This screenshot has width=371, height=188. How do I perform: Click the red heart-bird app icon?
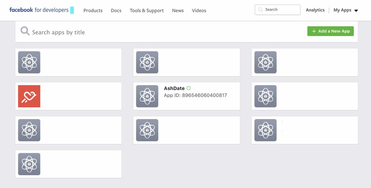tap(29, 96)
